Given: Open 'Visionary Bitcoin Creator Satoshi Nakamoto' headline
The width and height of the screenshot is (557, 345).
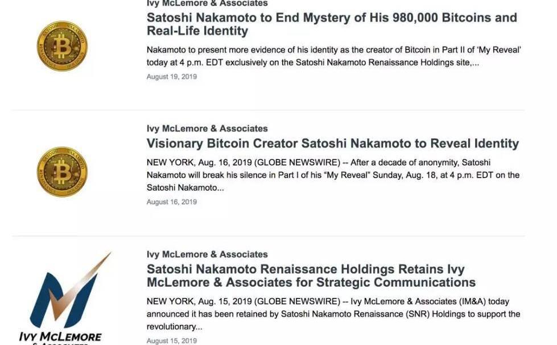Looking at the screenshot, I should point(332,144).
